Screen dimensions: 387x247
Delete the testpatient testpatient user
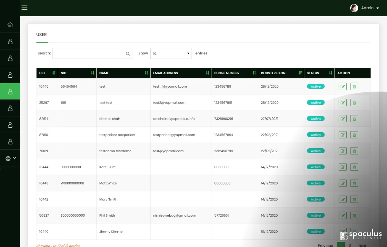point(354,135)
